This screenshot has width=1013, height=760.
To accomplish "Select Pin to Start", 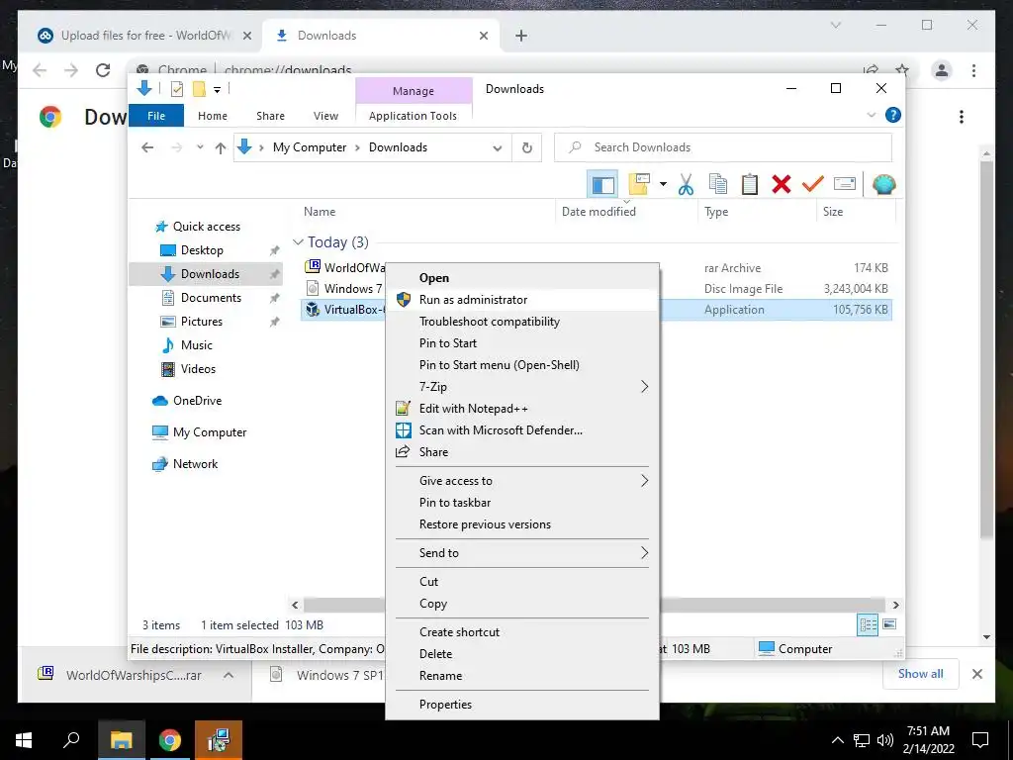I will click(522, 343).
